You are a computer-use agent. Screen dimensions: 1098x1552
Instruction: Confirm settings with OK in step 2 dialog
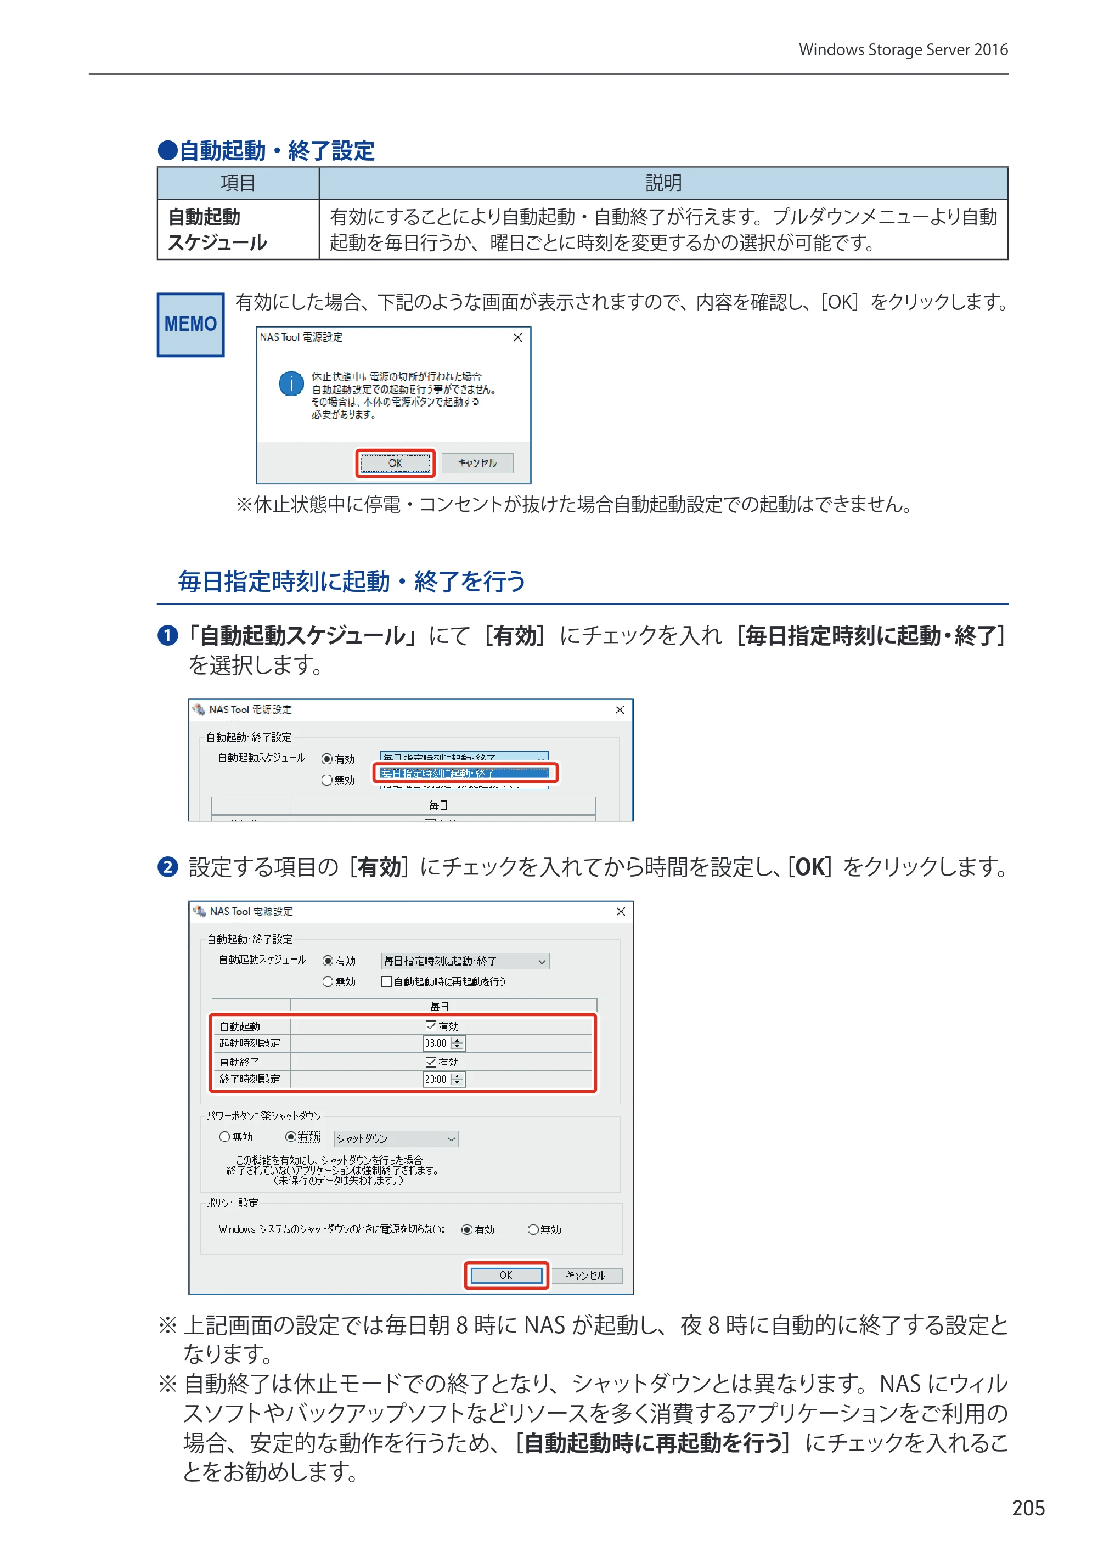click(506, 1275)
